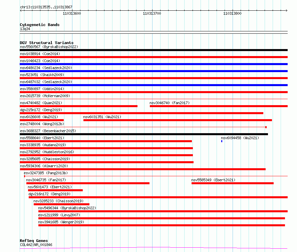
Task: Click the nsv6480234 (Sedlazeck2020) label
Action: pos(46,68)
